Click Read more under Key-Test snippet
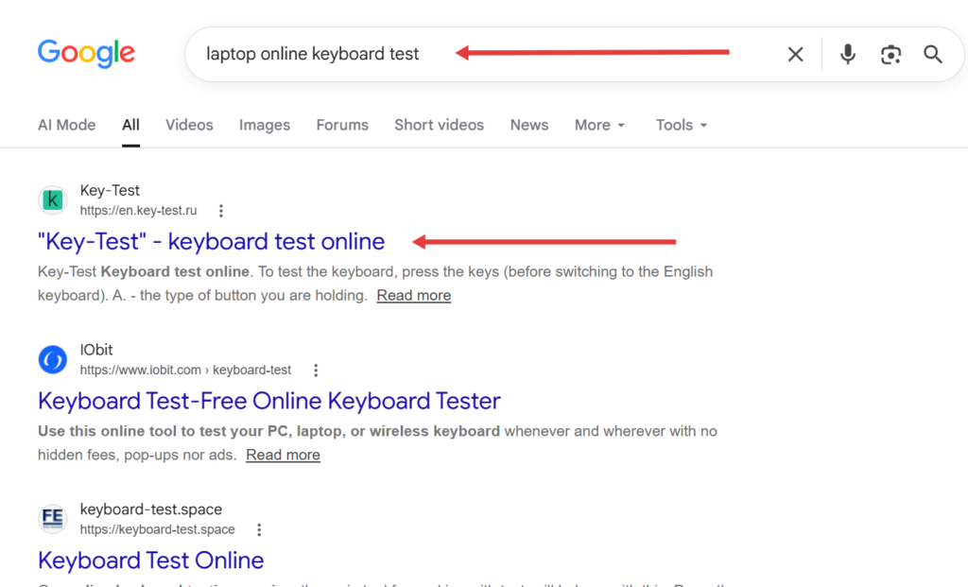968x587 pixels. [414, 296]
